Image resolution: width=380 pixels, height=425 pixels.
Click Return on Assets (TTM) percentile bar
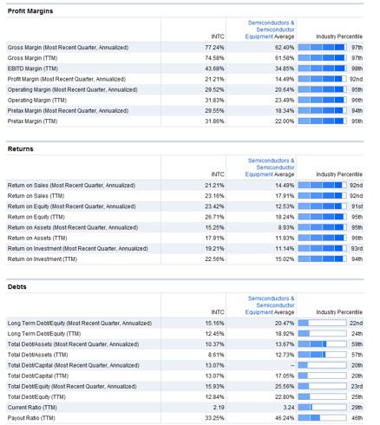[x=322, y=238]
